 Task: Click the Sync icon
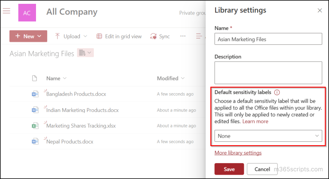pyautogui.click(x=153, y=36)
